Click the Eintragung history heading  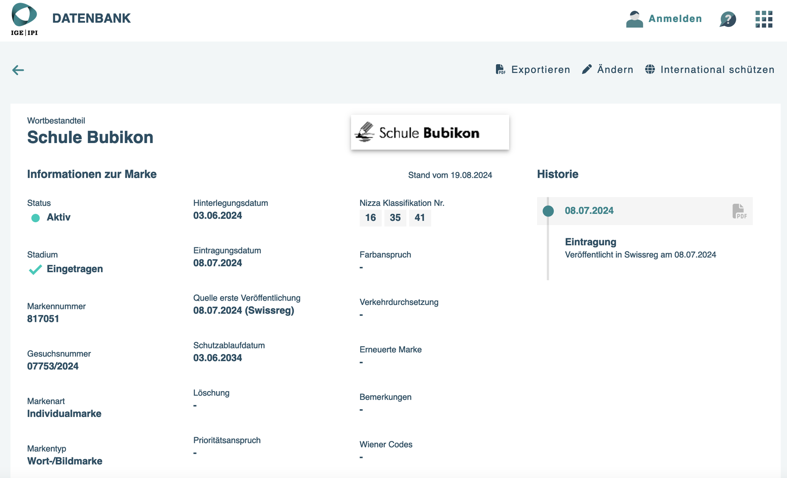point(591,242)
